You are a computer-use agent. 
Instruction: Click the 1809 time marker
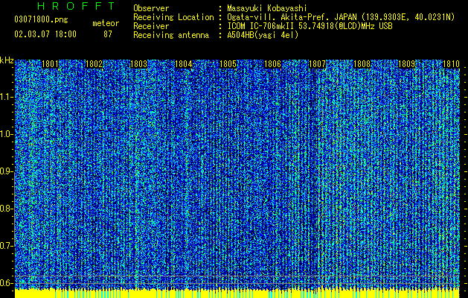(407, 64)
